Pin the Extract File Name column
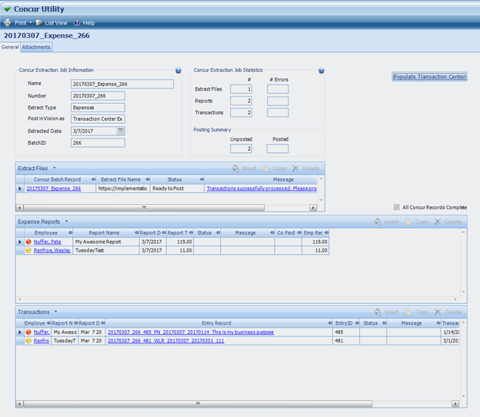The image size is (480, 417). point(148,179)
